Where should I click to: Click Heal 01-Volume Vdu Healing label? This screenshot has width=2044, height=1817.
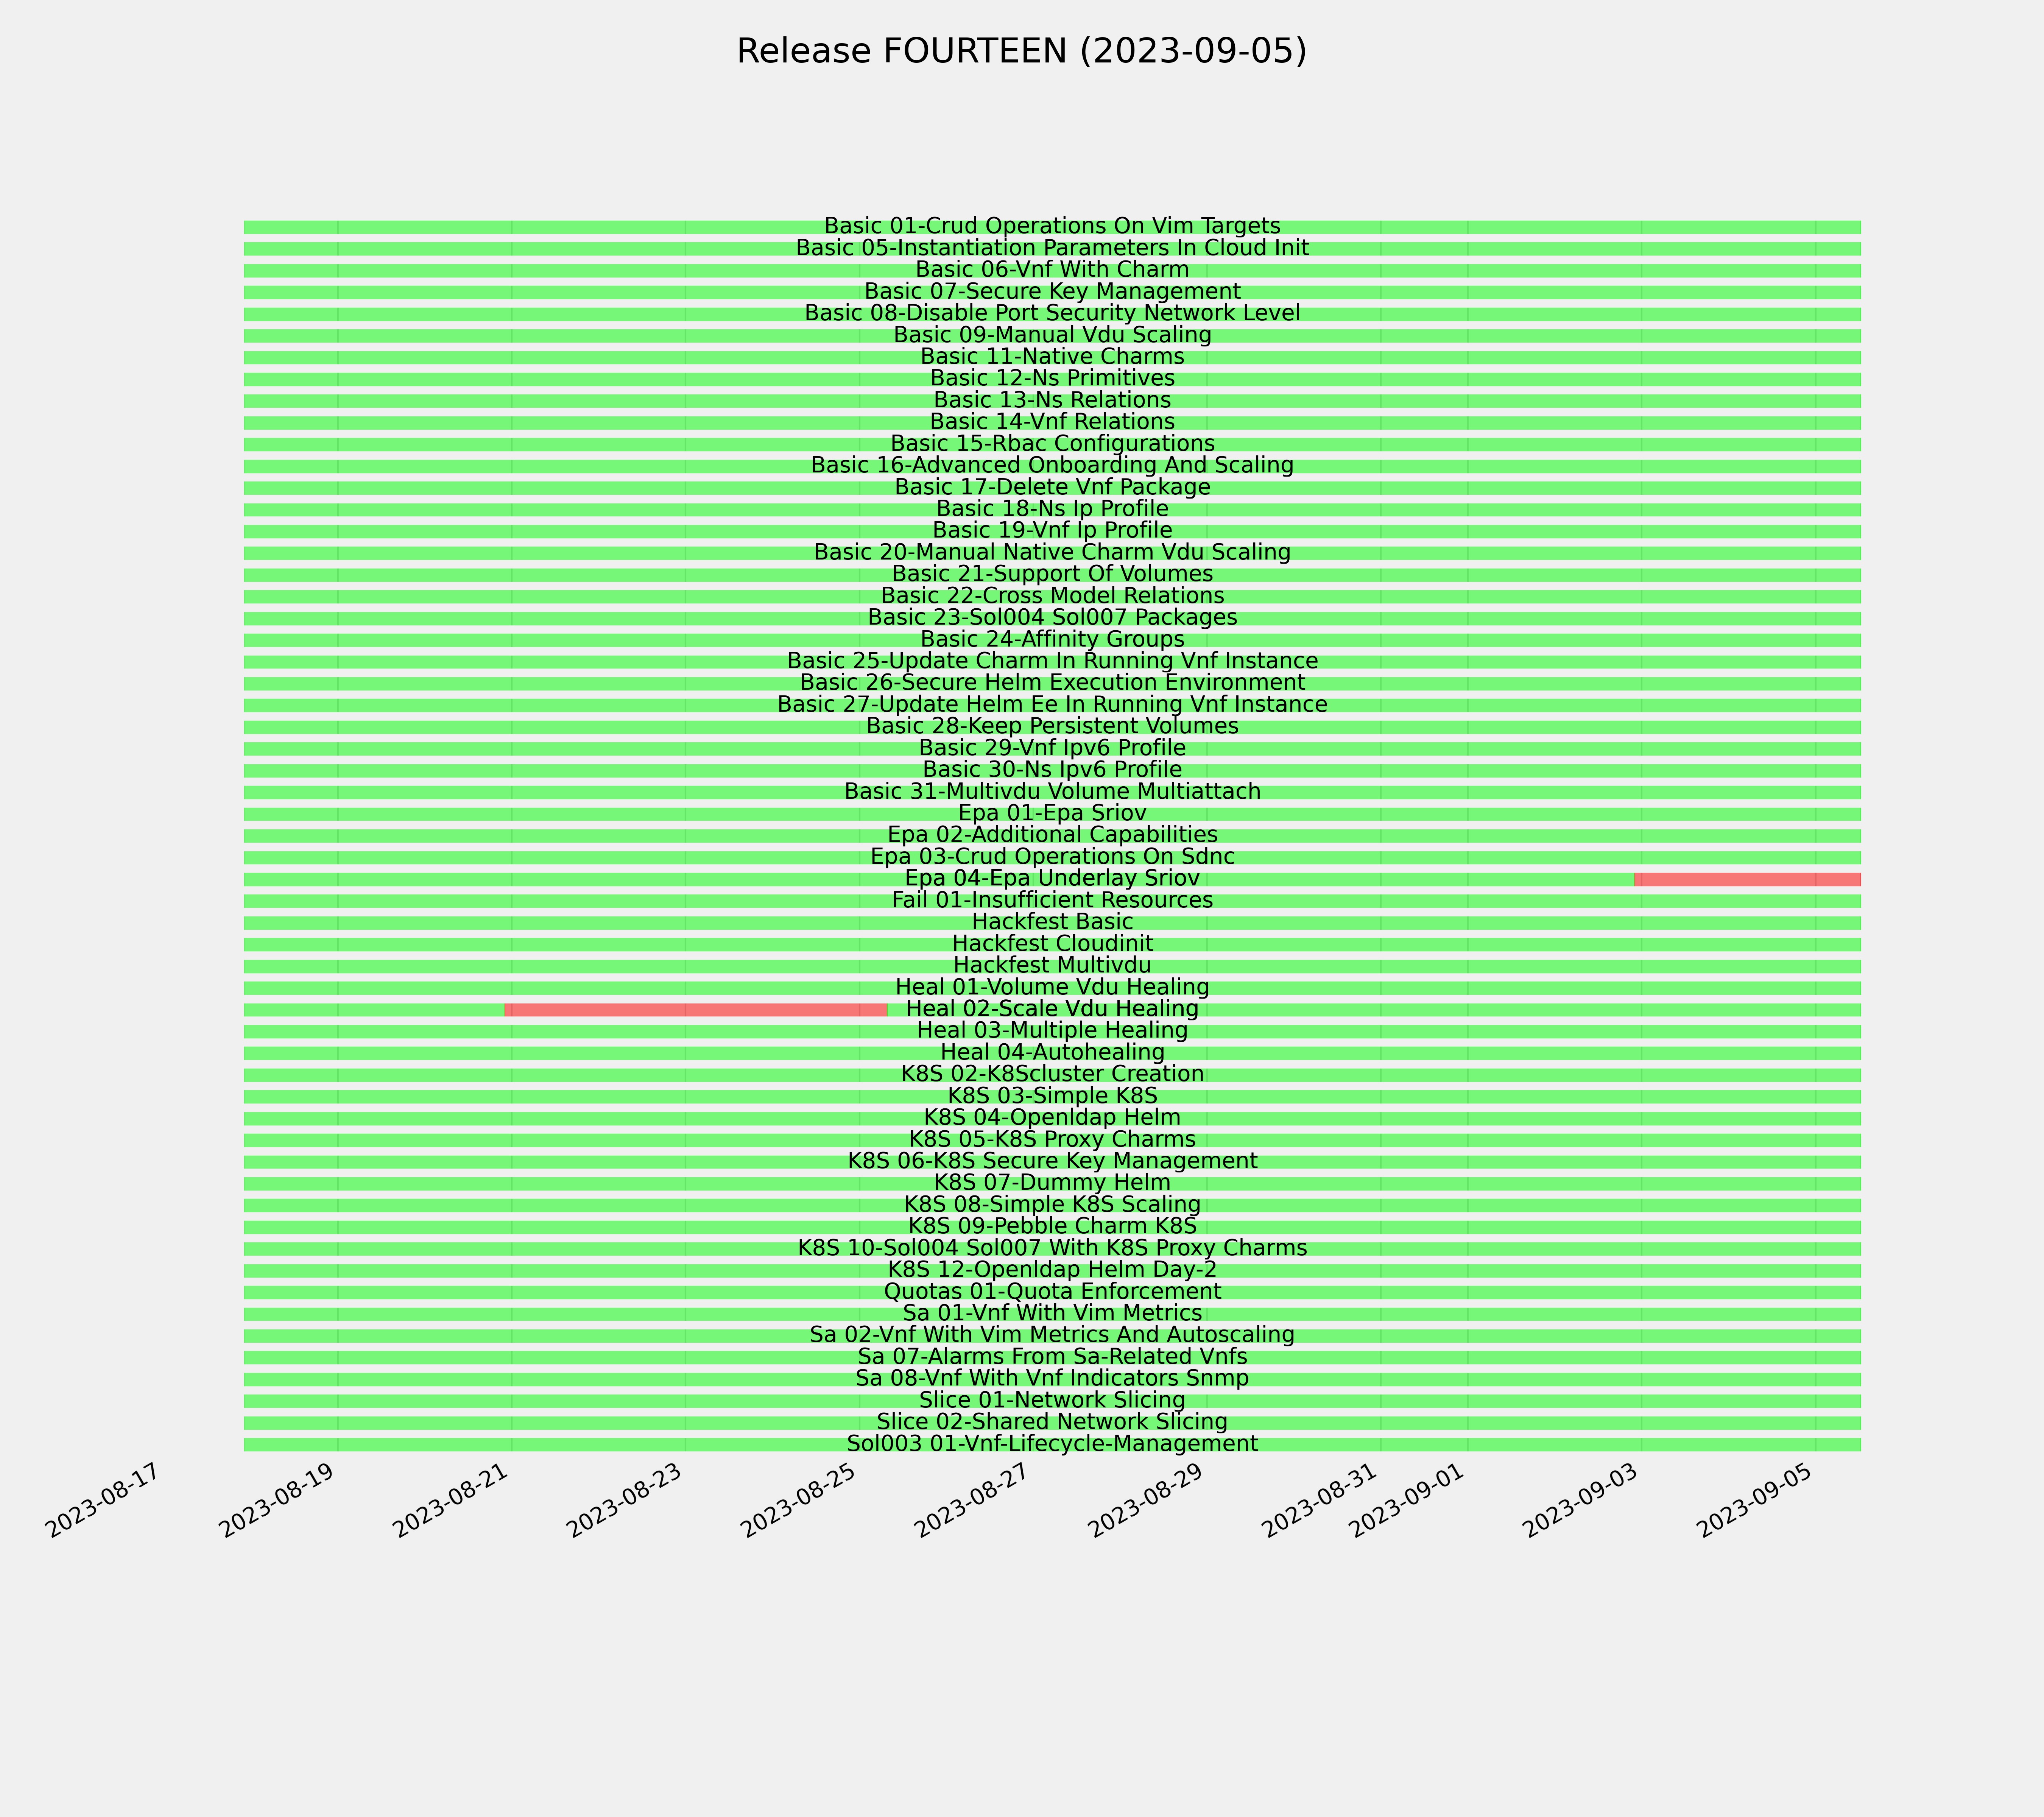tap(1052, 988)
